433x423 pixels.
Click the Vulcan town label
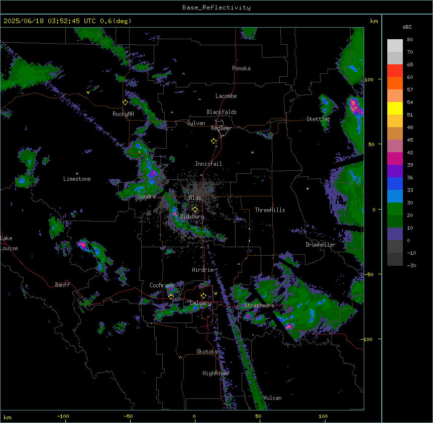tap(272, 398)
